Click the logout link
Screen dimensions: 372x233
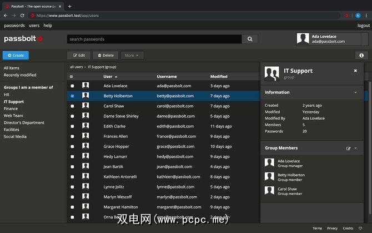364,26
